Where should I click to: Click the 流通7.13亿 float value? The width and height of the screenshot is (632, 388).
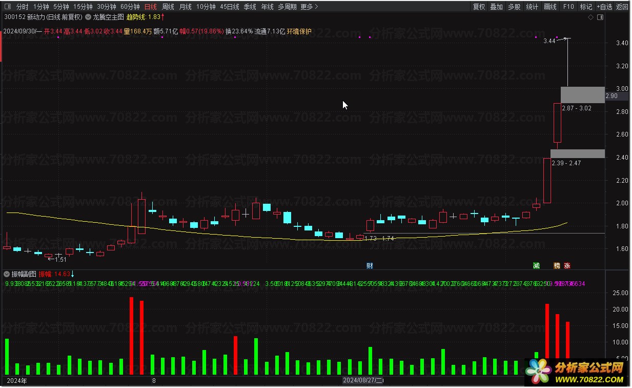coord(270,31)
